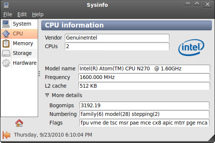
Task: Select the highlighted CPU entry label
Action: pos(18,33)
